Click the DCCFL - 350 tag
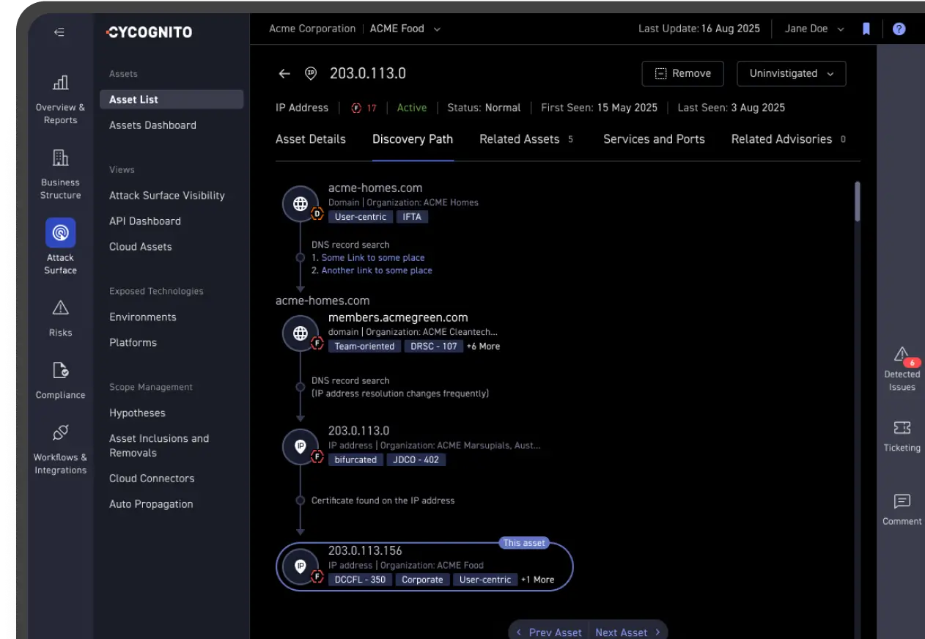The width and height of the screenshot is (925, 639). pyautogui.click(x=360, y=580)
